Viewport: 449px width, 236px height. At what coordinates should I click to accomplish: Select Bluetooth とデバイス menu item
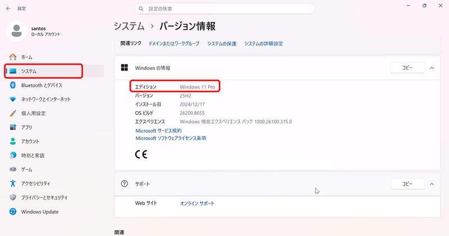(54, 85)
